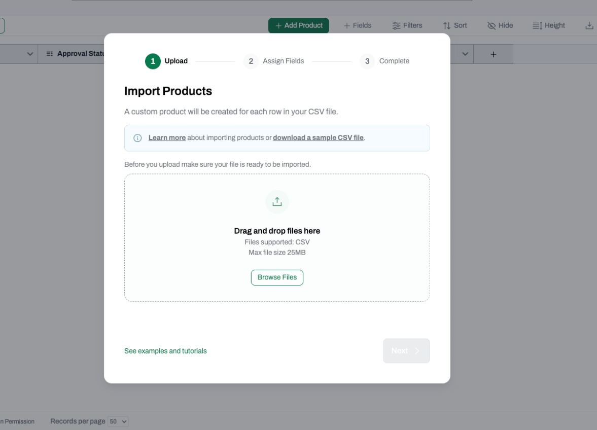Open See examples and tutorials link
The image size is (597, 430).
click(x=165, y=351)
